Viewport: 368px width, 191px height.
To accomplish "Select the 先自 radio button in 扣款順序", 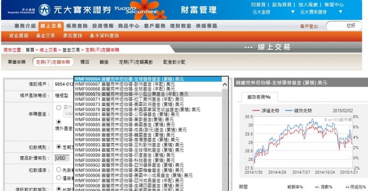I will tap(59, 170).
